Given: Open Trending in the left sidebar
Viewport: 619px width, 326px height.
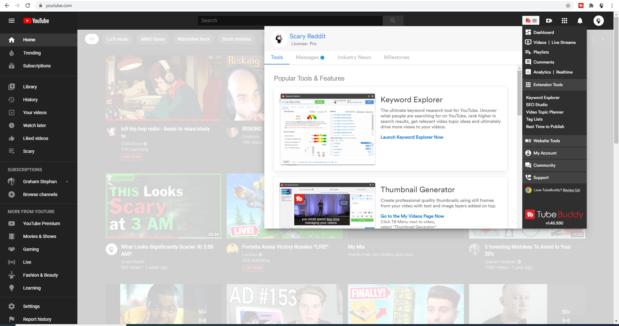Looking at the screenshot, I should pyautogui.click(x=32, y=53).
